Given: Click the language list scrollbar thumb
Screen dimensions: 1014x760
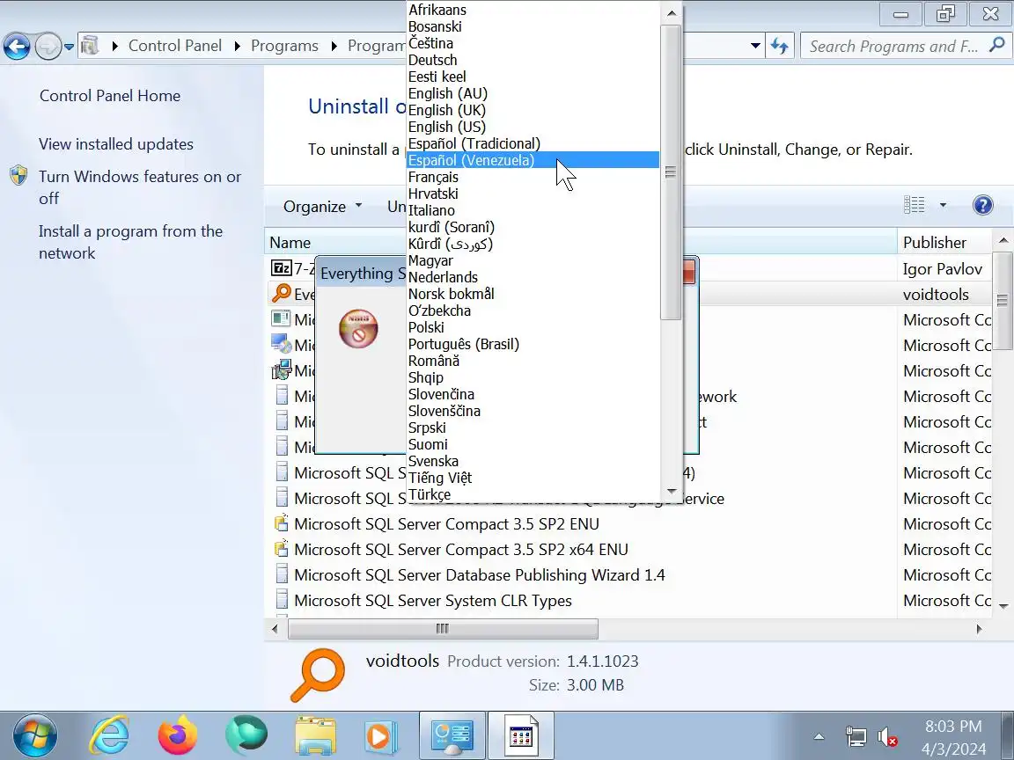Looking at the screenshot, I should click(671, 172).
